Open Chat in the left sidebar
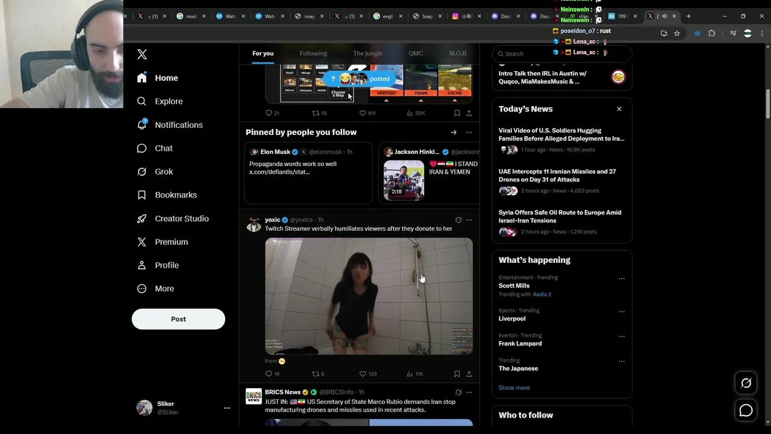The image size is (771, 434). pos(155,148)
